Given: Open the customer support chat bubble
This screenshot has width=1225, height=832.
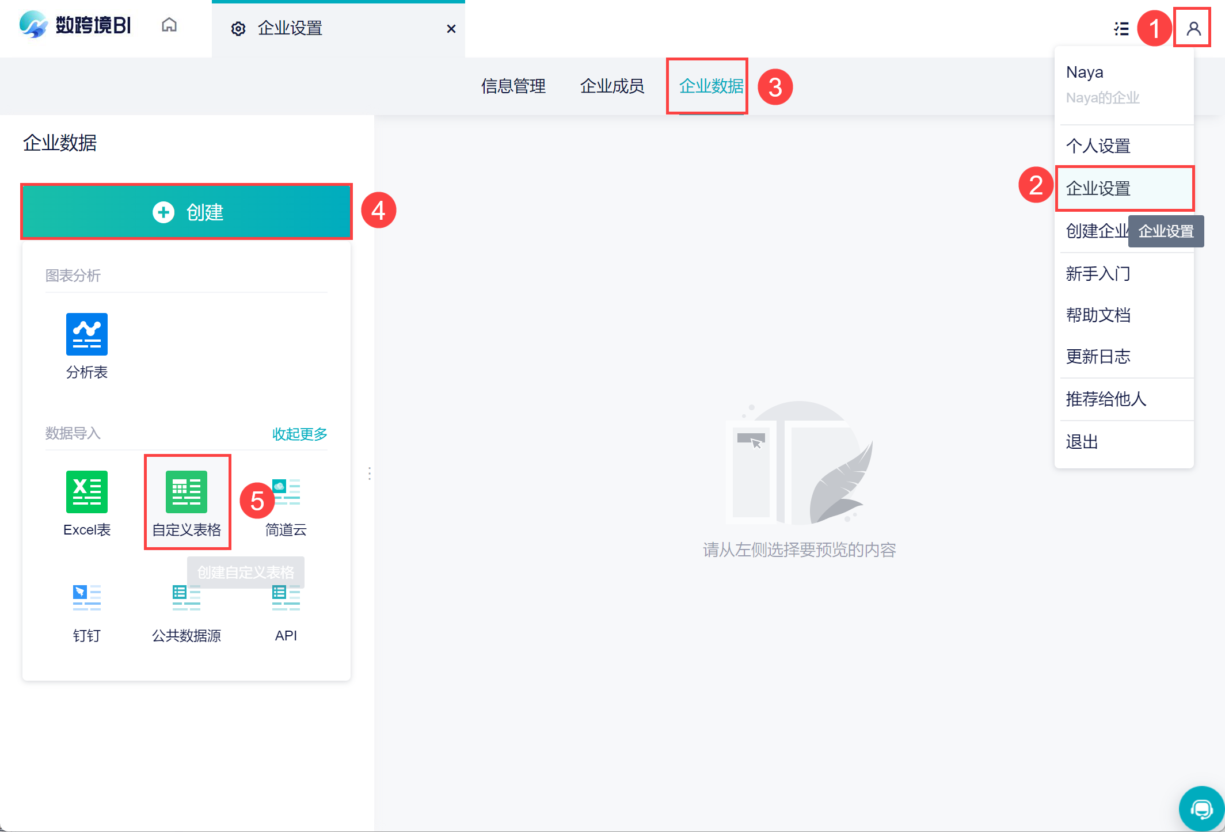Looking at the screenshot, I should pyautogui.click(x=1201, y=809).
